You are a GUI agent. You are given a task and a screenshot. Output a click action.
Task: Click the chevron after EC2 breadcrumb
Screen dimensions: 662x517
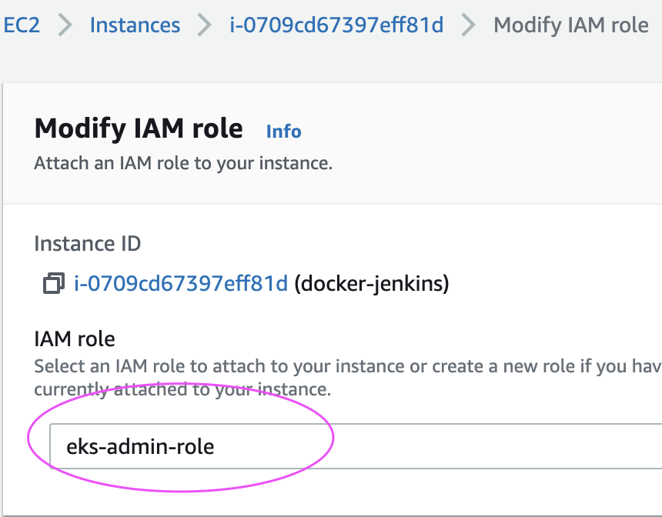click(65, 25)
